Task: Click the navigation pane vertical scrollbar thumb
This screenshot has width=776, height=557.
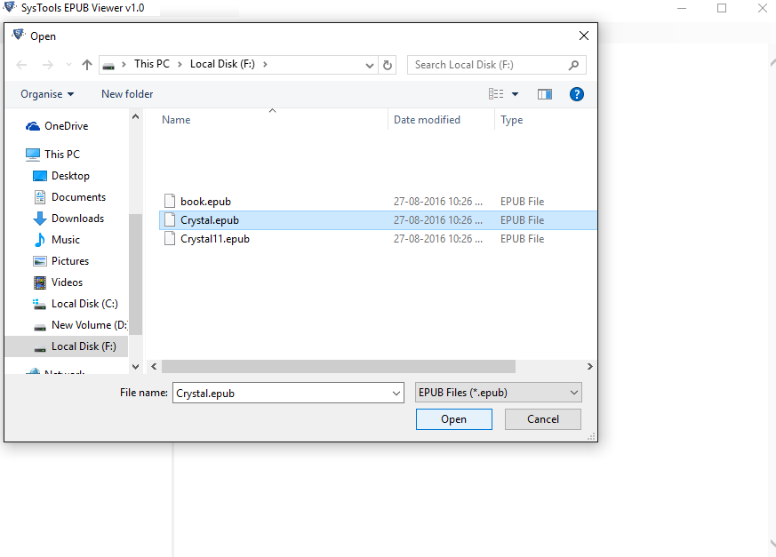Action: (x=136, y=275)
